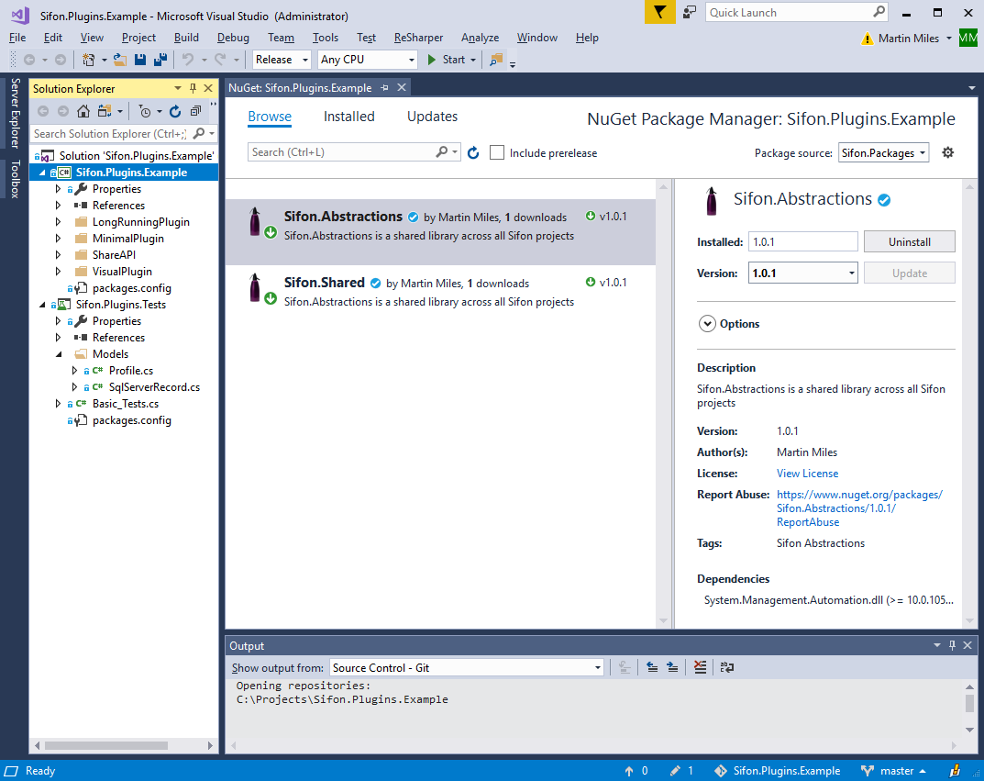
Task: Click the Start debug button label
Action: coord(454,60)
